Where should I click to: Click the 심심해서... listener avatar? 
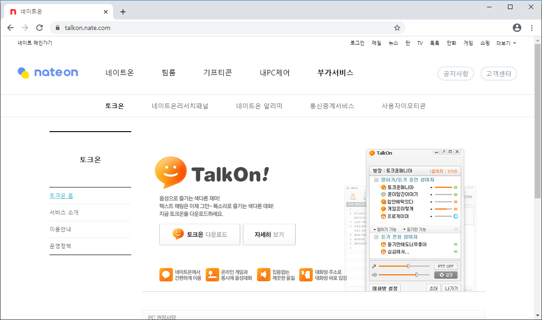coord(383,252)
